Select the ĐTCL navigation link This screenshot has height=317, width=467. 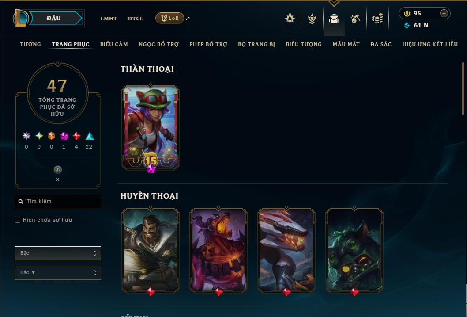pyautogui.click(x=136, y=19)
